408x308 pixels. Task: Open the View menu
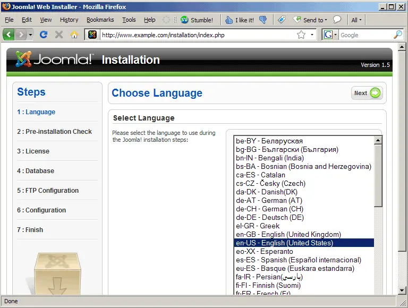coord(46,20)
